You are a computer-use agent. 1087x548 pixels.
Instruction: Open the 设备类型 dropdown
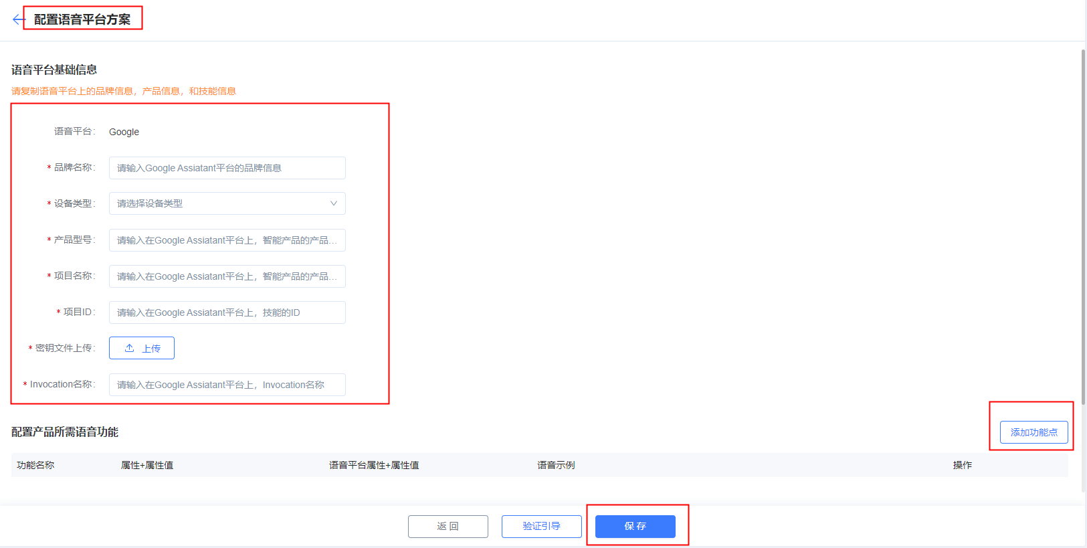coord(227,203)
